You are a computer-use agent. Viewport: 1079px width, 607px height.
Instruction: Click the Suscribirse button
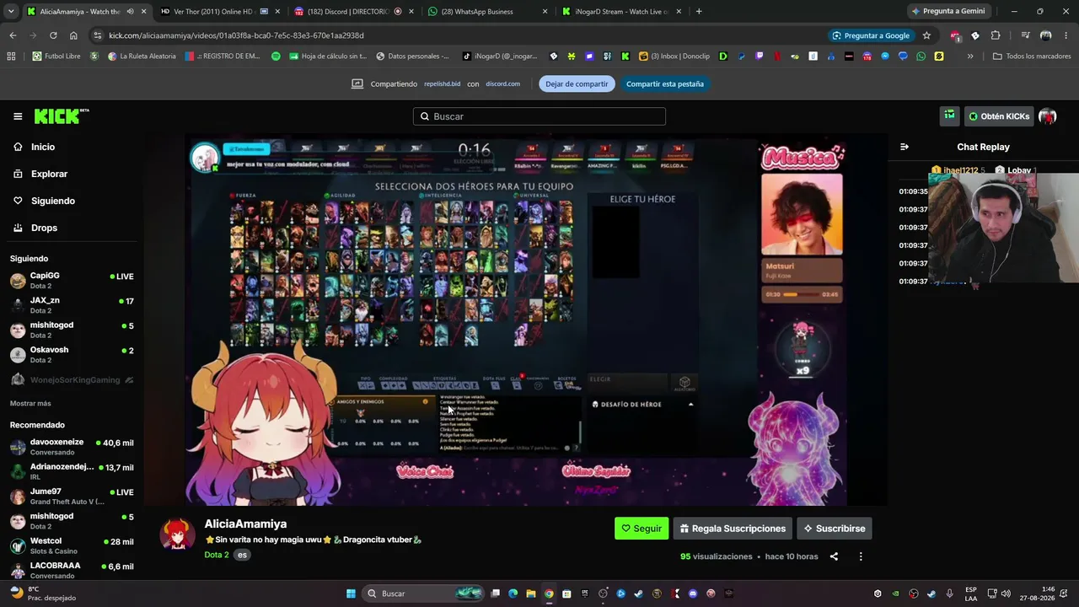tap(835, 529)
